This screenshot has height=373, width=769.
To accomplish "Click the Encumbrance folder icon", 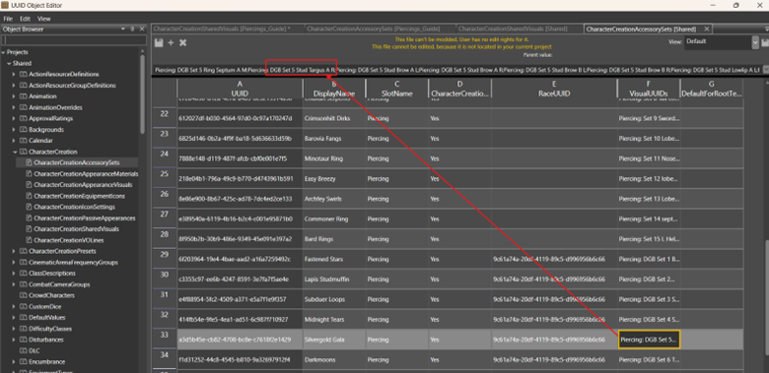I will click(23, 362).
